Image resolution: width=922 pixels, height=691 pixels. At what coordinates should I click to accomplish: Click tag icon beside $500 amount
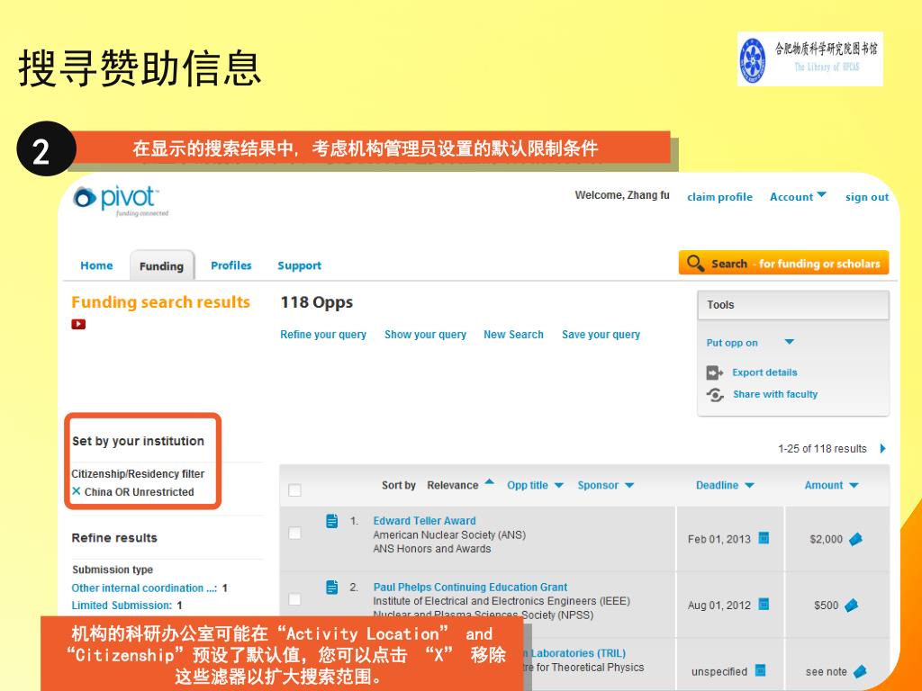pyautogui.click(x=852, y=605)
